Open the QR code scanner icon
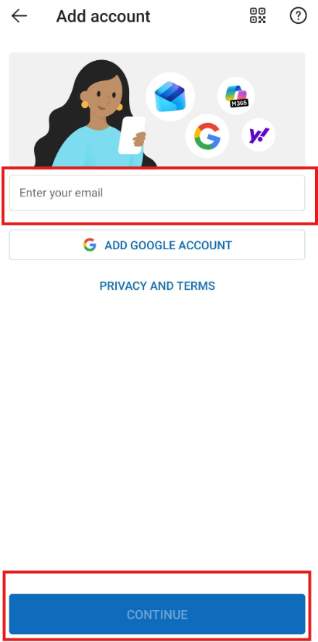This screenshot has height=642, width=318. click(x=258, y=16)
